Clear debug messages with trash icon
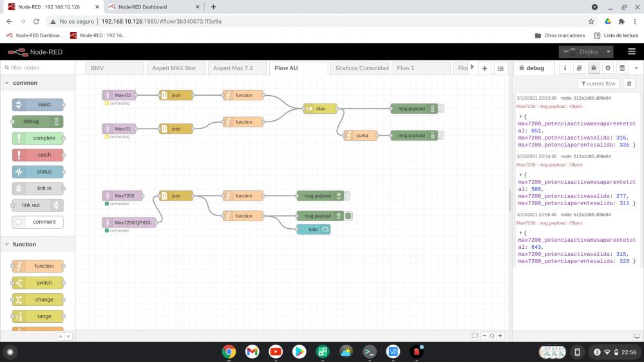Image resolution: width=644 pixels, height=362 pixels. [x=629, y=84]
